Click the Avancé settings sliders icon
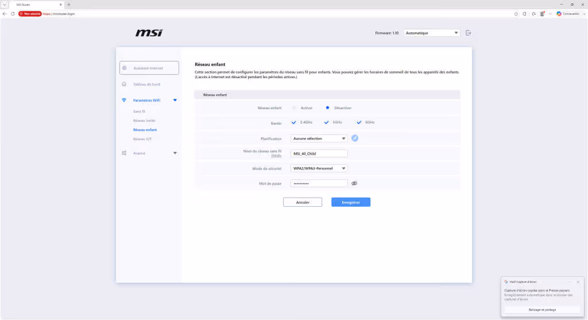 124,153
